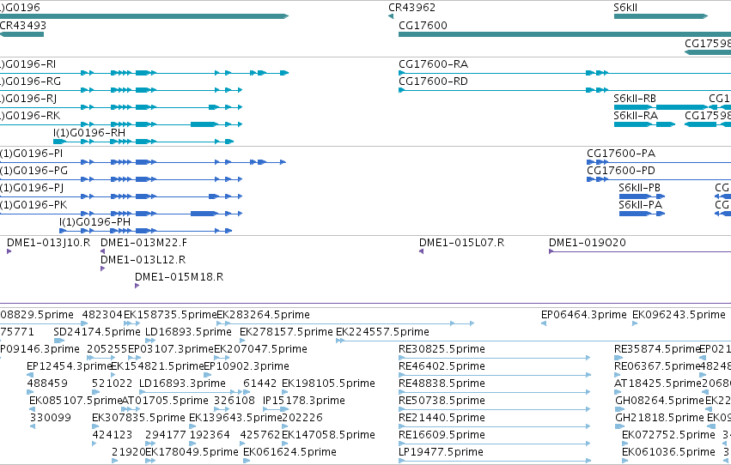Select the DME1-019O20 feature label
The height and width of the screenshot is (465, 731).
(x=587, y=243)
